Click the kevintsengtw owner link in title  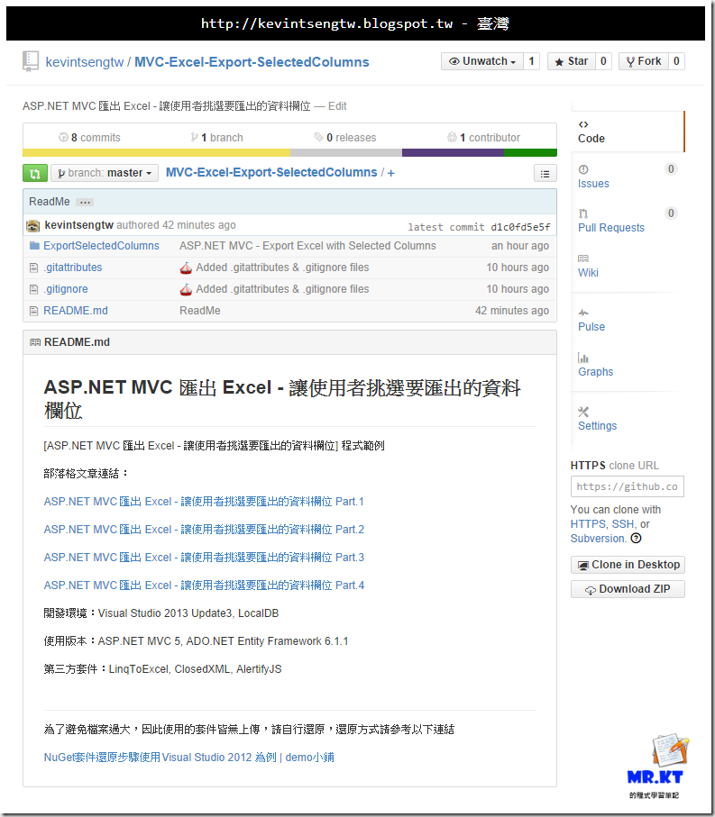(85, 62)
